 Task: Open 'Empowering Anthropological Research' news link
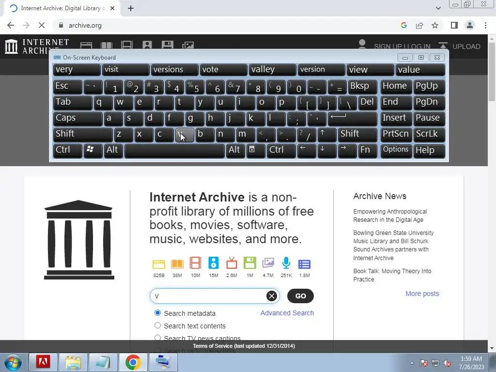[390, 216]
